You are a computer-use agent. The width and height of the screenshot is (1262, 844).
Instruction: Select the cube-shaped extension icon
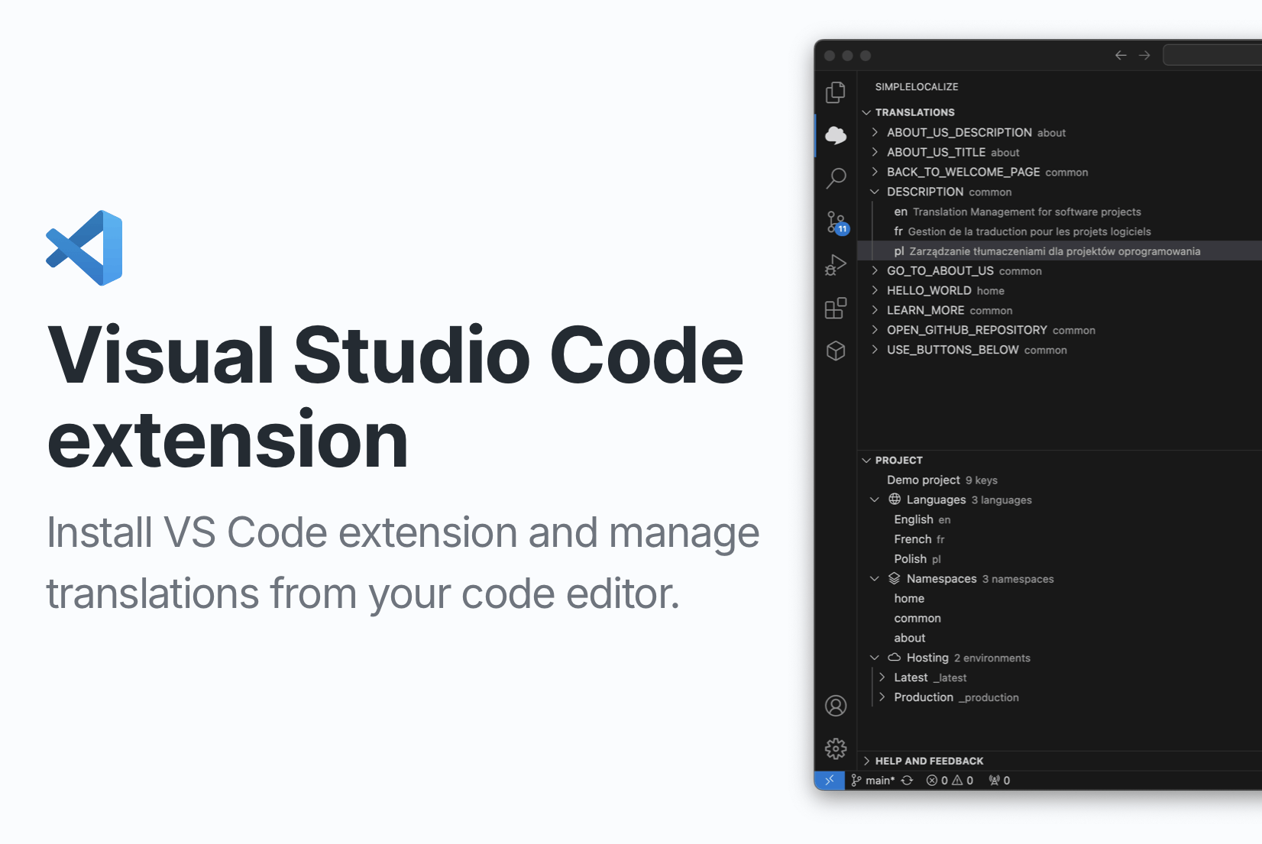(x=835, y=351)
